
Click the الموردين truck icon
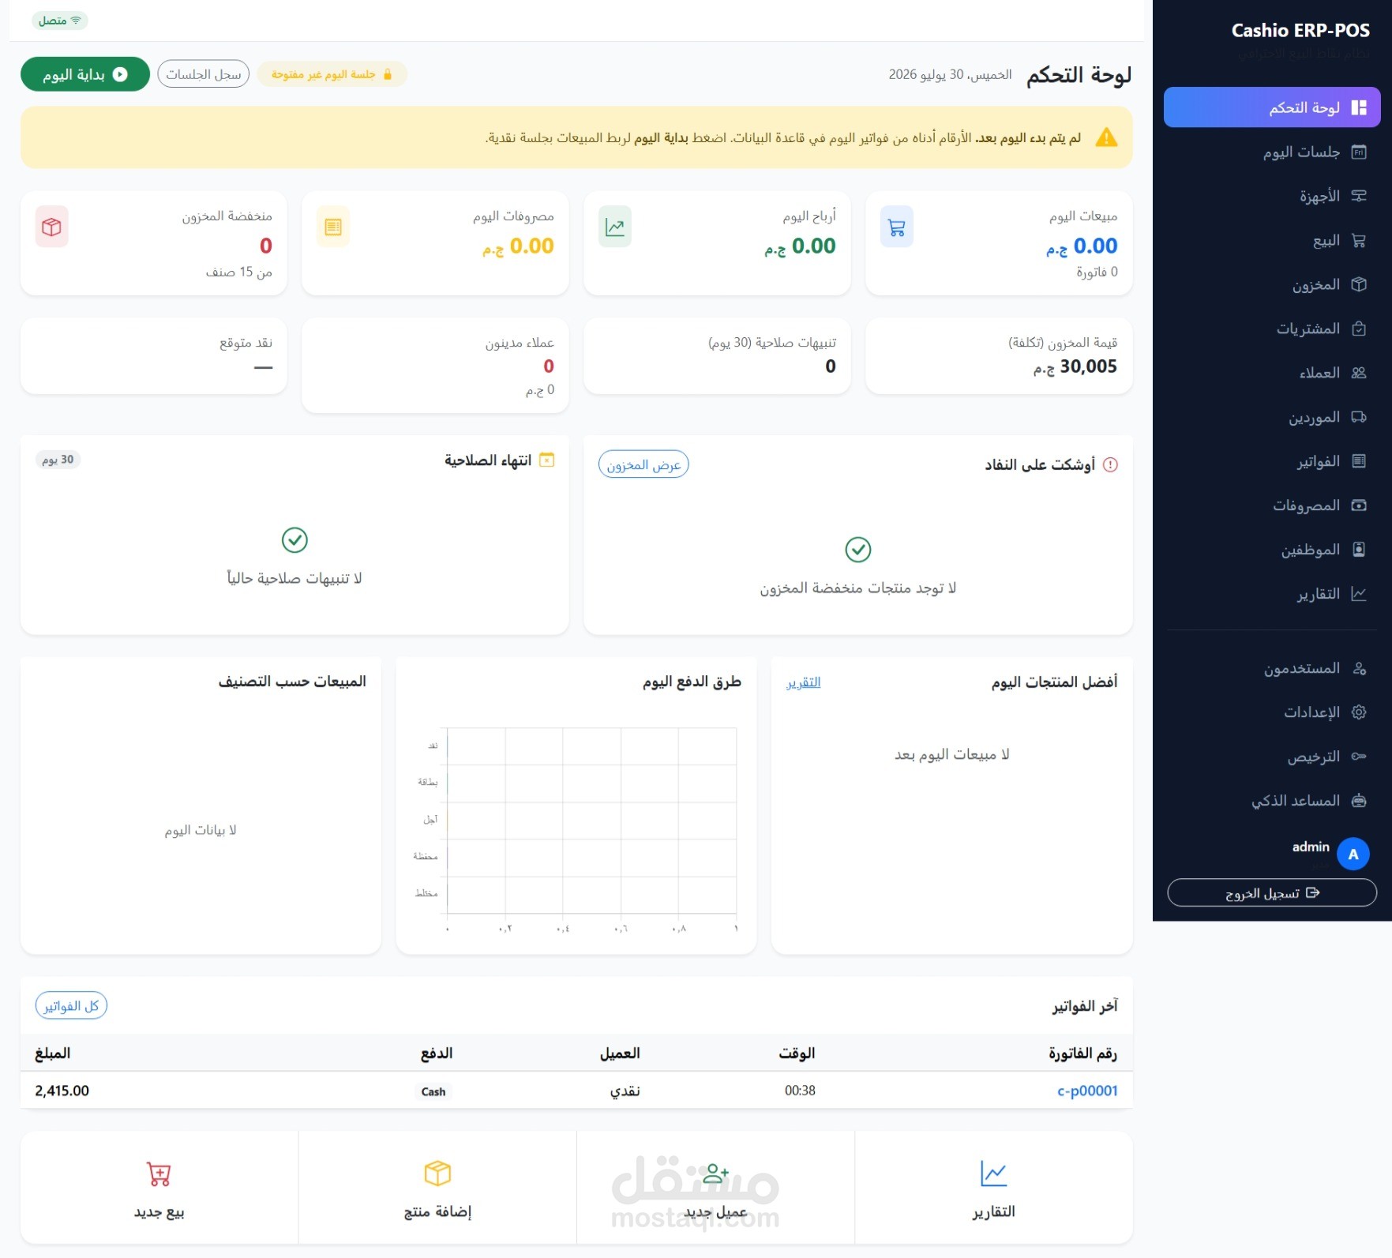1359,417
